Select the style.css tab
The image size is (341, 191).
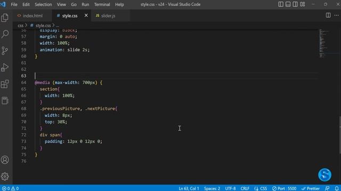click(x=70, y=15)
